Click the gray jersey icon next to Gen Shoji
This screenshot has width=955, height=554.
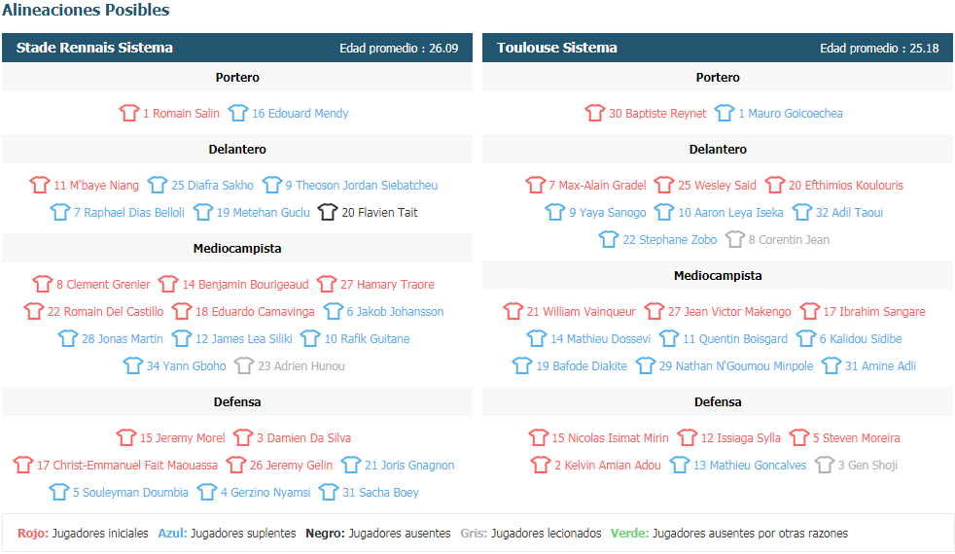pos(824,465)
